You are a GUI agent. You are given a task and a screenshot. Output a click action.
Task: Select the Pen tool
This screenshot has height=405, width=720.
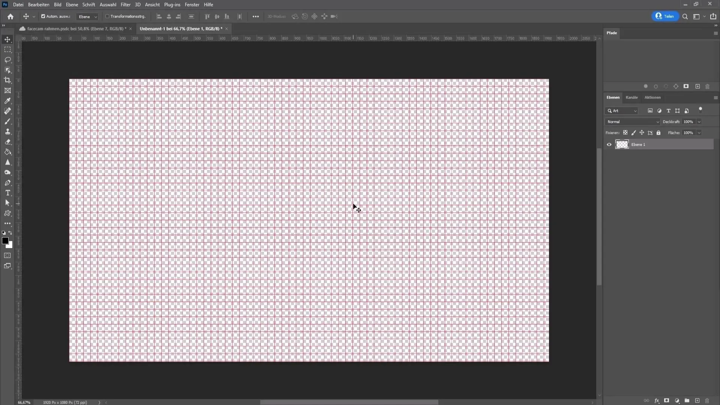7,183
